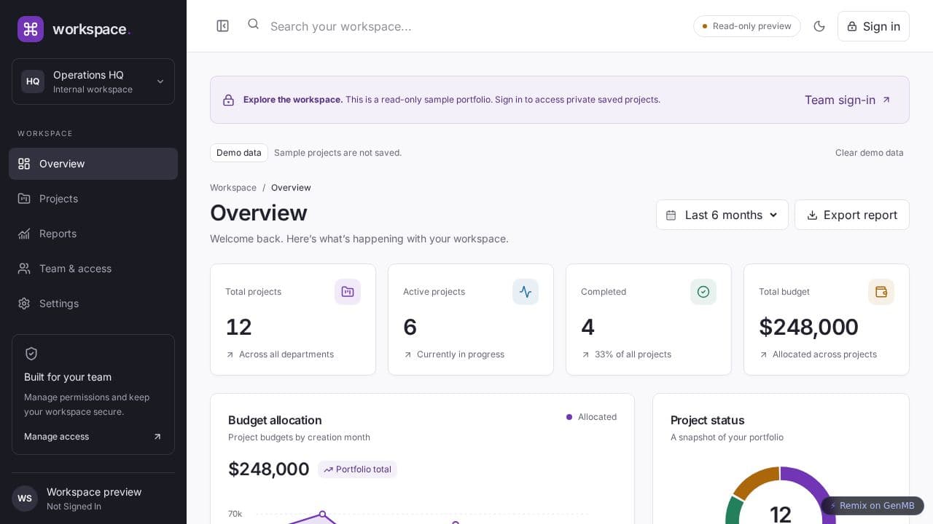The width and height of the screenshot is (933, 524).
Task: Click the Demo data badge
Action: point(239,153)
